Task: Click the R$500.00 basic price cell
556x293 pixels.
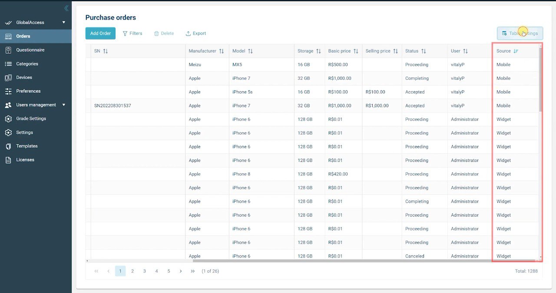Action: click(338, 65)
